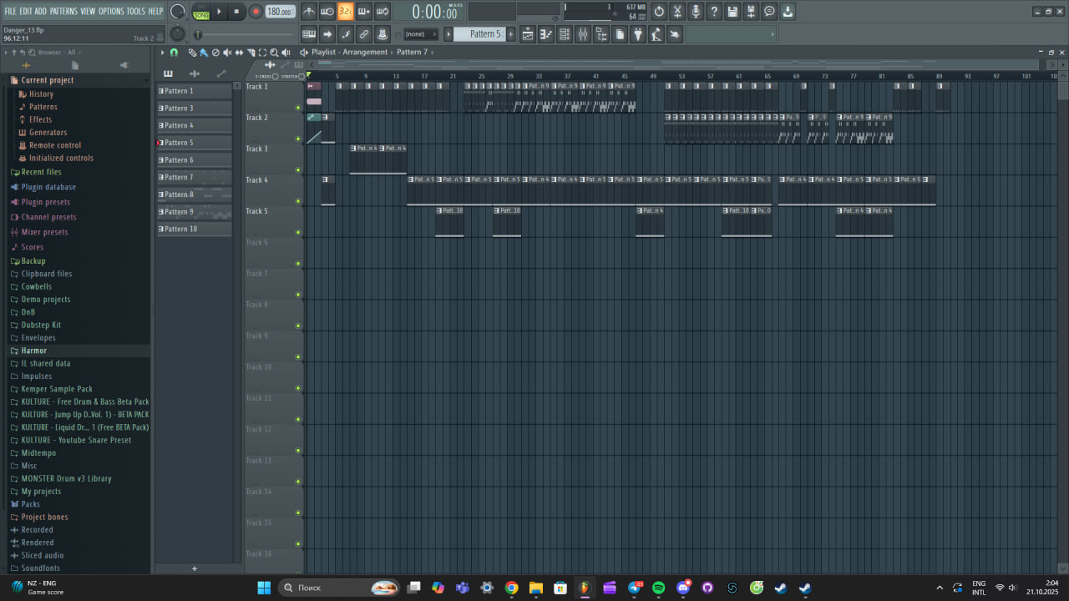Click the auto-scroll arrow icon in toolbar
Viewport: 1069px width, 601px height.
[327, 34]
